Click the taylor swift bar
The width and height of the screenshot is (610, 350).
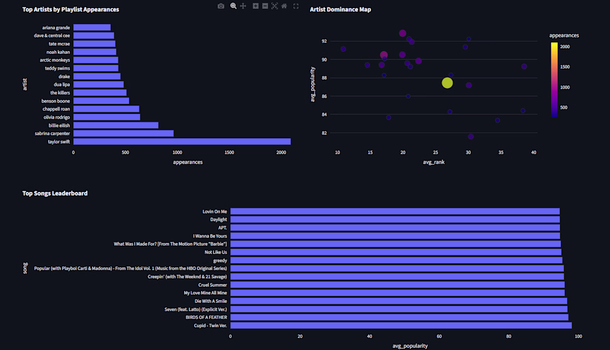[182, 141]
